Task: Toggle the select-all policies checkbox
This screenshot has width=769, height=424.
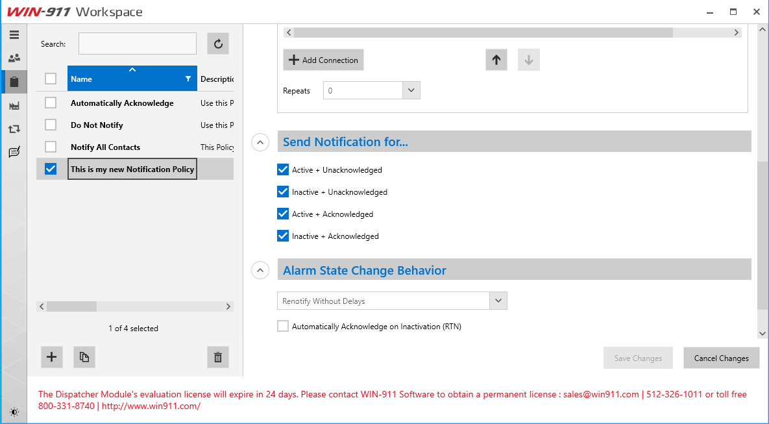Action: click(x=51, y=79)
